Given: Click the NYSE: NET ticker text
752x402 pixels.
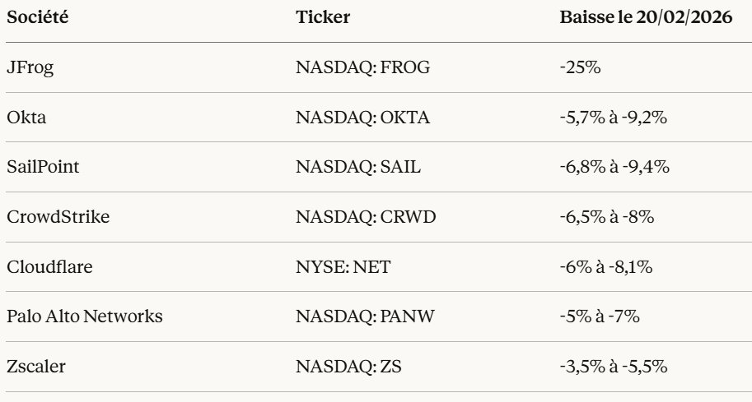Looking at the screenshot, I should 343,267.
